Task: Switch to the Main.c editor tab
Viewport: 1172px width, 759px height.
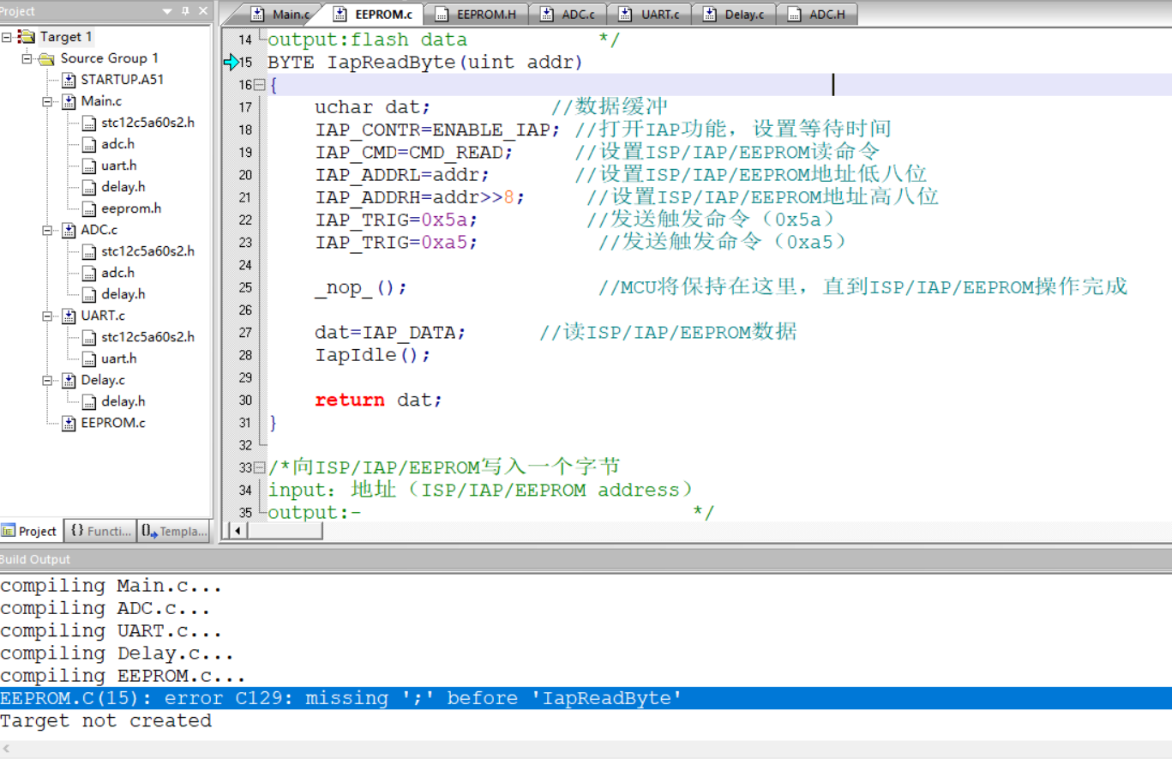Action: 279,14
